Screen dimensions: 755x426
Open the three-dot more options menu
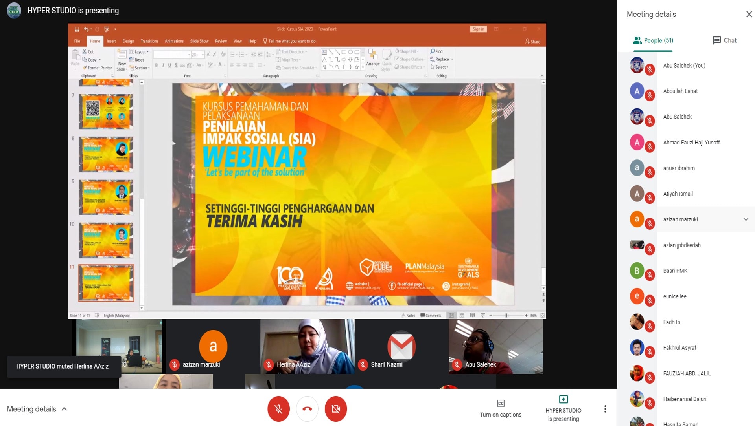605,409
